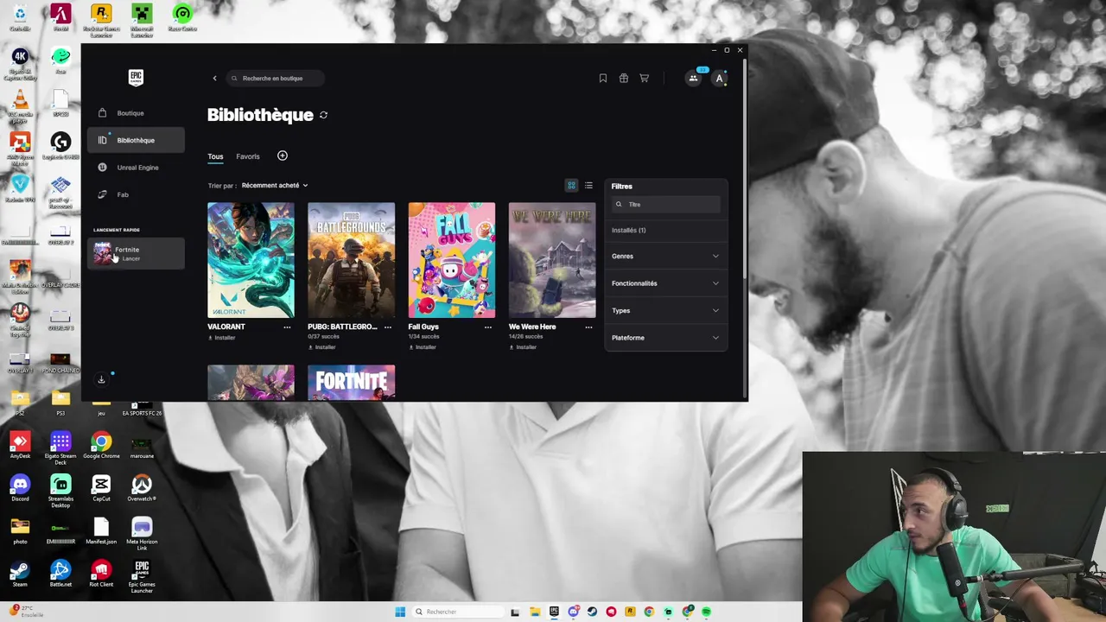Select the Steam desktop shortcut

click(20, 574)
